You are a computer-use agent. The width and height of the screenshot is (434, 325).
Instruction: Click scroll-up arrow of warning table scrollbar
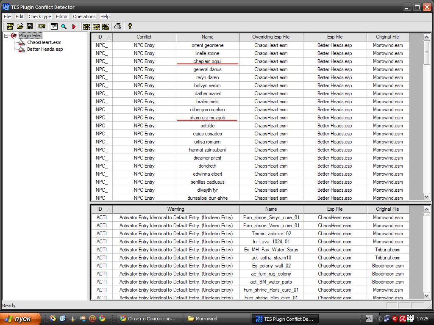coord(426,209)
